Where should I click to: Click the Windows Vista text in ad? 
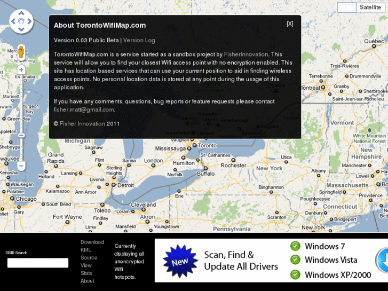coord(331,260)
